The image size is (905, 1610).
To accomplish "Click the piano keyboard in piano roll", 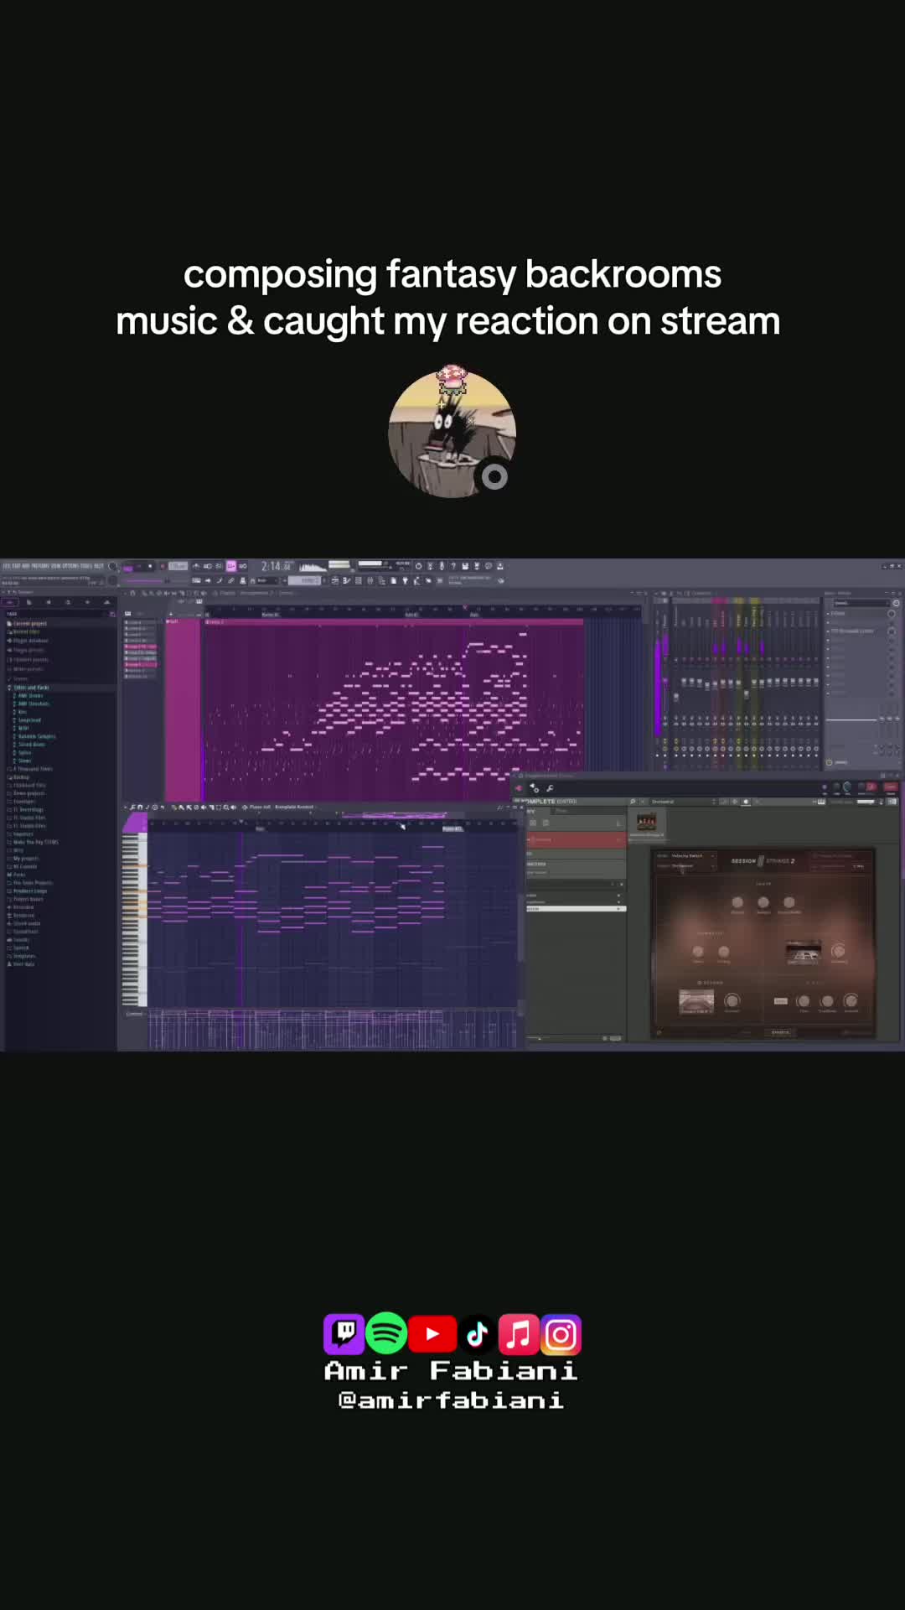I will (134, 918).
